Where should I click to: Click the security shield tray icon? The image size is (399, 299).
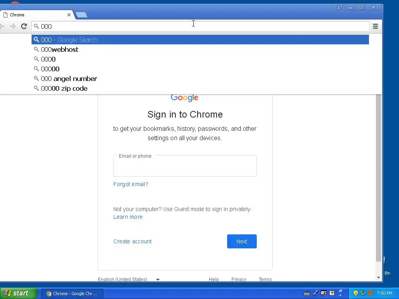coord(356,293)
